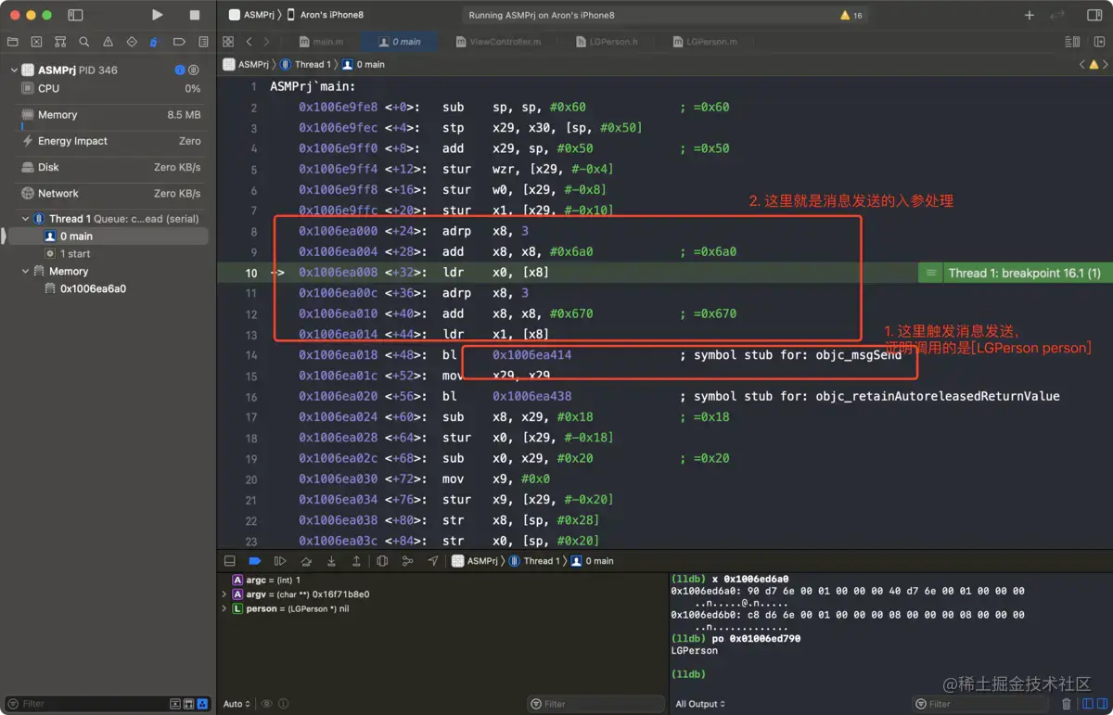Click the process info blue icon
Image resolution: width=1113 pixels, height=715 pixels.
[x=180, y=70]
